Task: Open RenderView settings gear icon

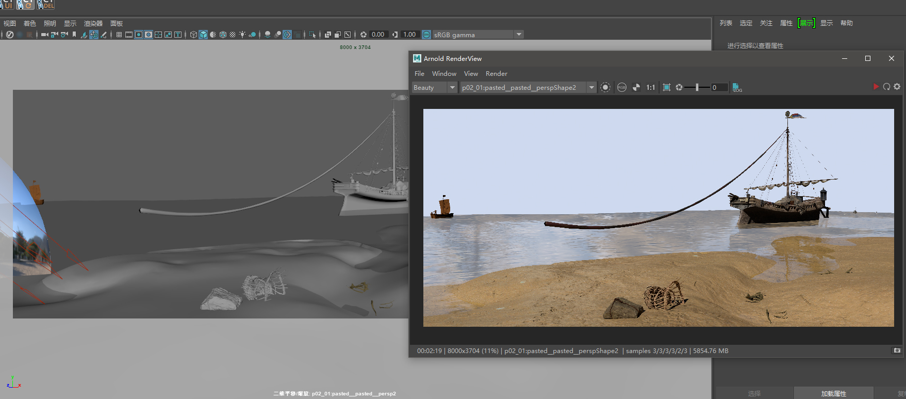Action: 897,87
